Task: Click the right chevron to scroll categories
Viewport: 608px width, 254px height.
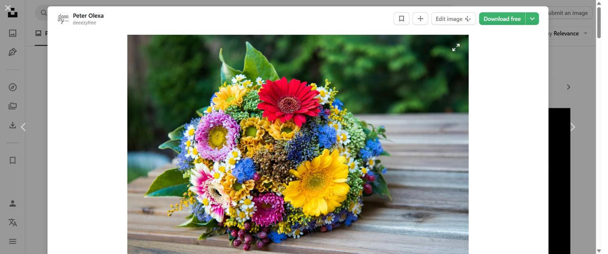Action: 568,87
